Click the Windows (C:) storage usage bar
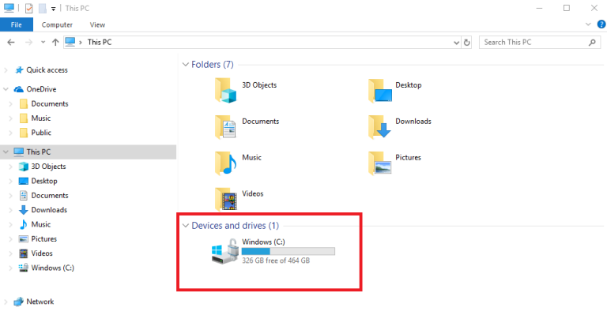This screenshot has width=607, height=315. [x=288, y=251]
